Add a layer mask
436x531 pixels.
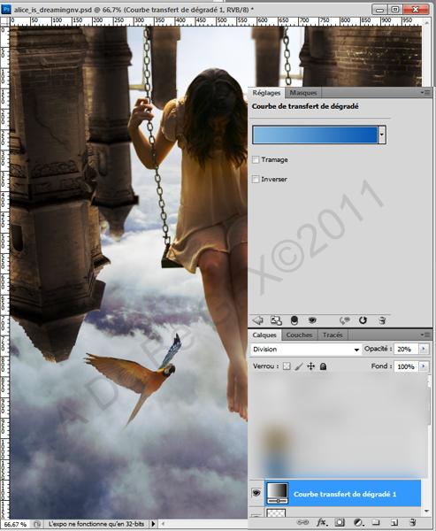[x=340, y=522]
